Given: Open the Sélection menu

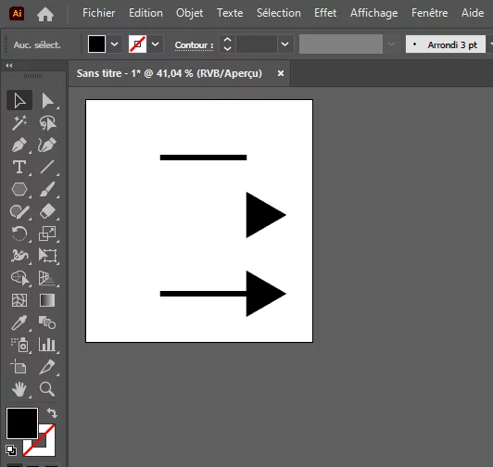Looking at the screenshot, I should click(x=279, y=13).
